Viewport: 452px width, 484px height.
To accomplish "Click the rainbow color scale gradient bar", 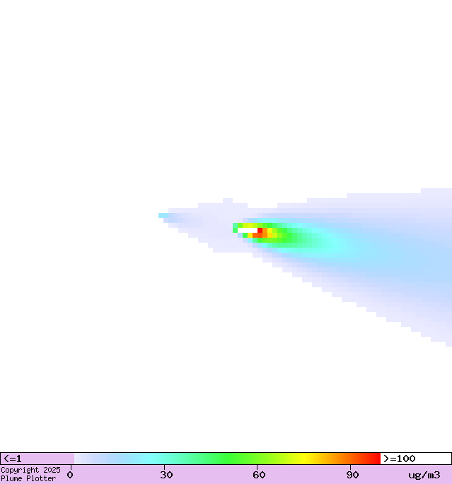I will [227, 459].
